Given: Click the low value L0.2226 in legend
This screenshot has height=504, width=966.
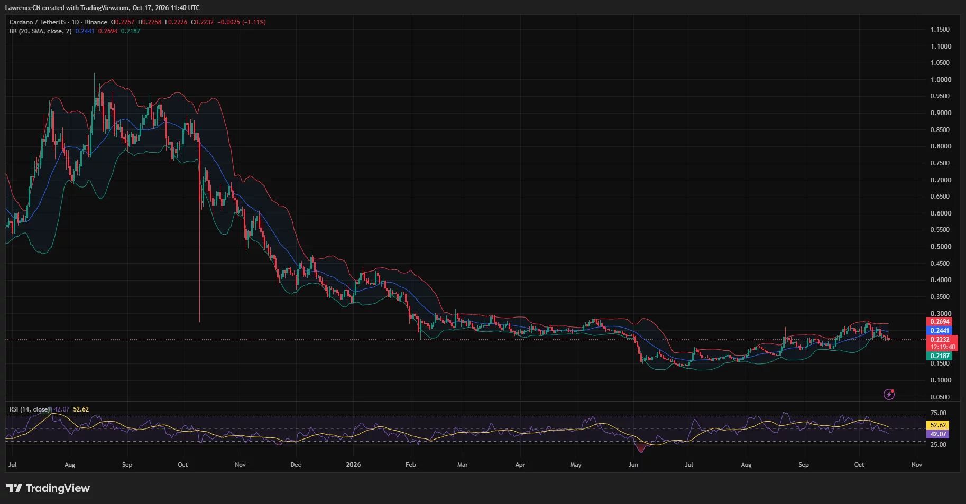Looking at the screenshot, I should coord(176,22).
